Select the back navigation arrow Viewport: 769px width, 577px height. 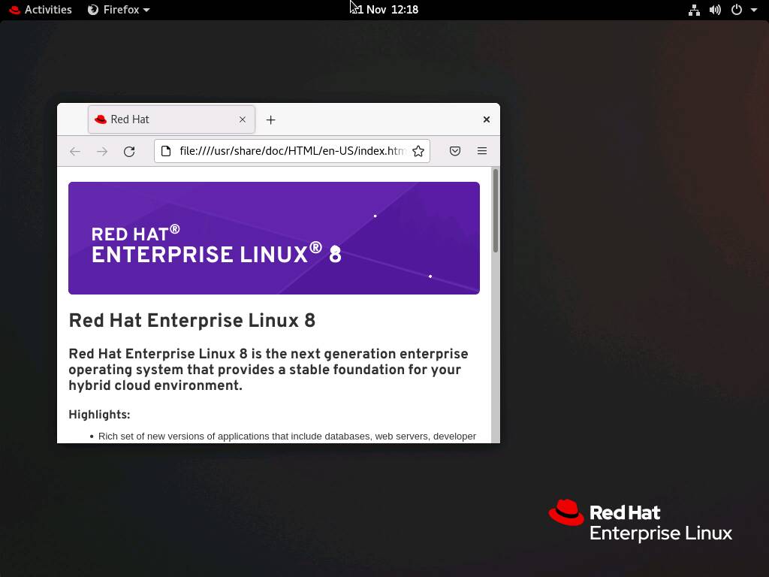tap(75, 151)
